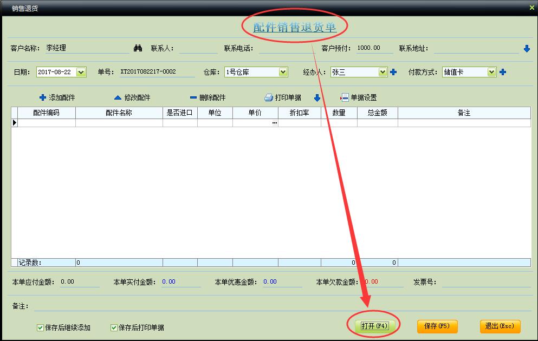Click 修改配件 to edit the part
The image size is (538, 341).
[x=132, y=97]
